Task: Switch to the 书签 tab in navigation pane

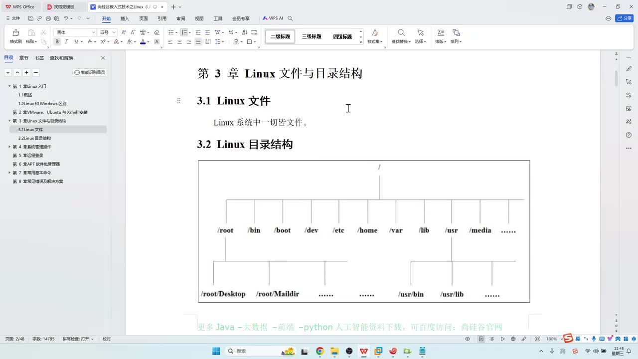Action: point(39,58)
